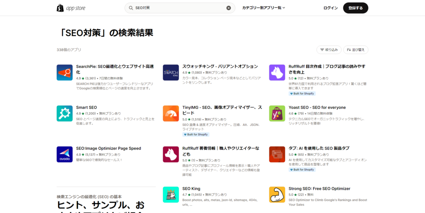Click Built for Shopify badge under TinyIMG

(196, 135)
